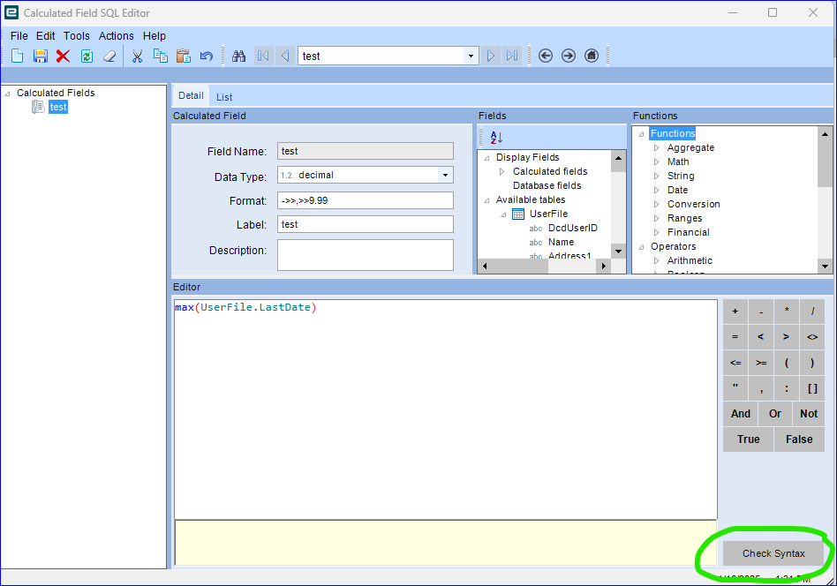The image size is (837, 586).
Task: Insert the And operator
Action: click(x=741, y=414)
